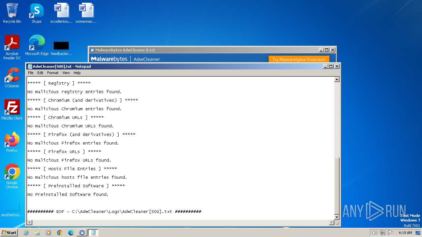Open the Action Center flag icon
Screen dimensions: 422x237
(x=391, y=233)
